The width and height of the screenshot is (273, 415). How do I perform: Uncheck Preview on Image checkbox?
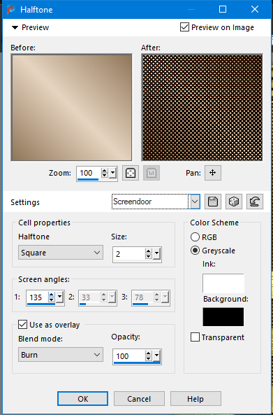(x=184, y=27)
